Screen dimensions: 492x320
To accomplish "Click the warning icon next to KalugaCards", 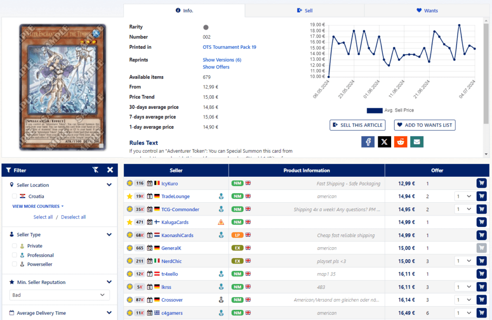I will pos(221,222).
